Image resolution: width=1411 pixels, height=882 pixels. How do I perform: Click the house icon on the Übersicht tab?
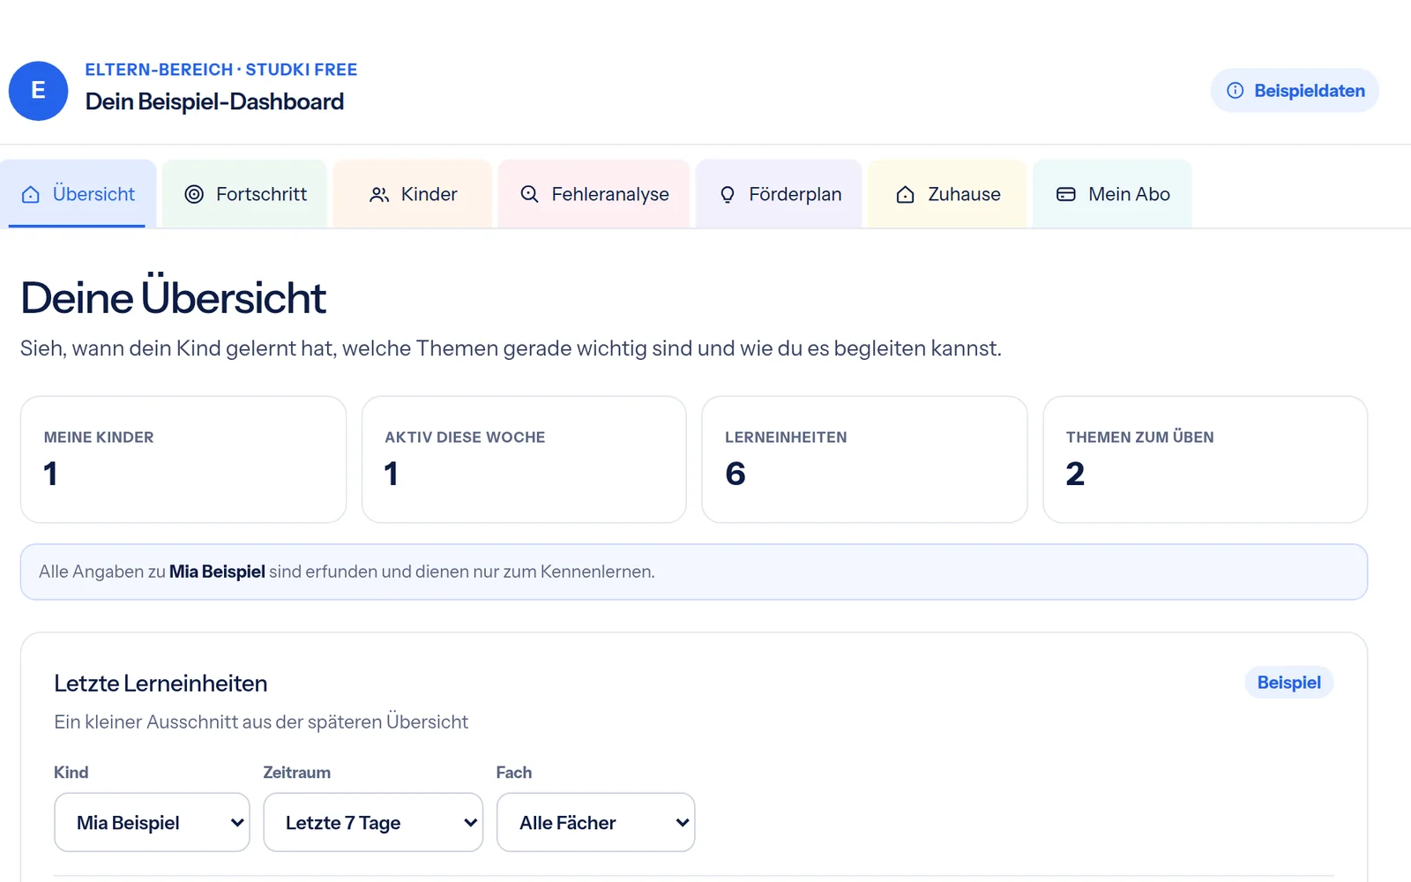31,194
